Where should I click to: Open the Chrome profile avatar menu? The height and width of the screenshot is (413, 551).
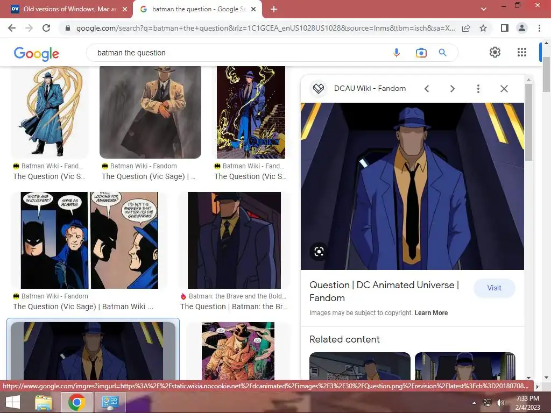(522, 28)
